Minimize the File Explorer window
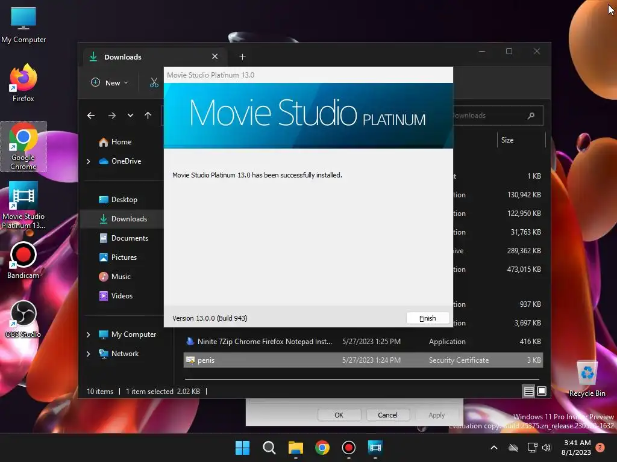617x462 pixels. tap(482, 52)
